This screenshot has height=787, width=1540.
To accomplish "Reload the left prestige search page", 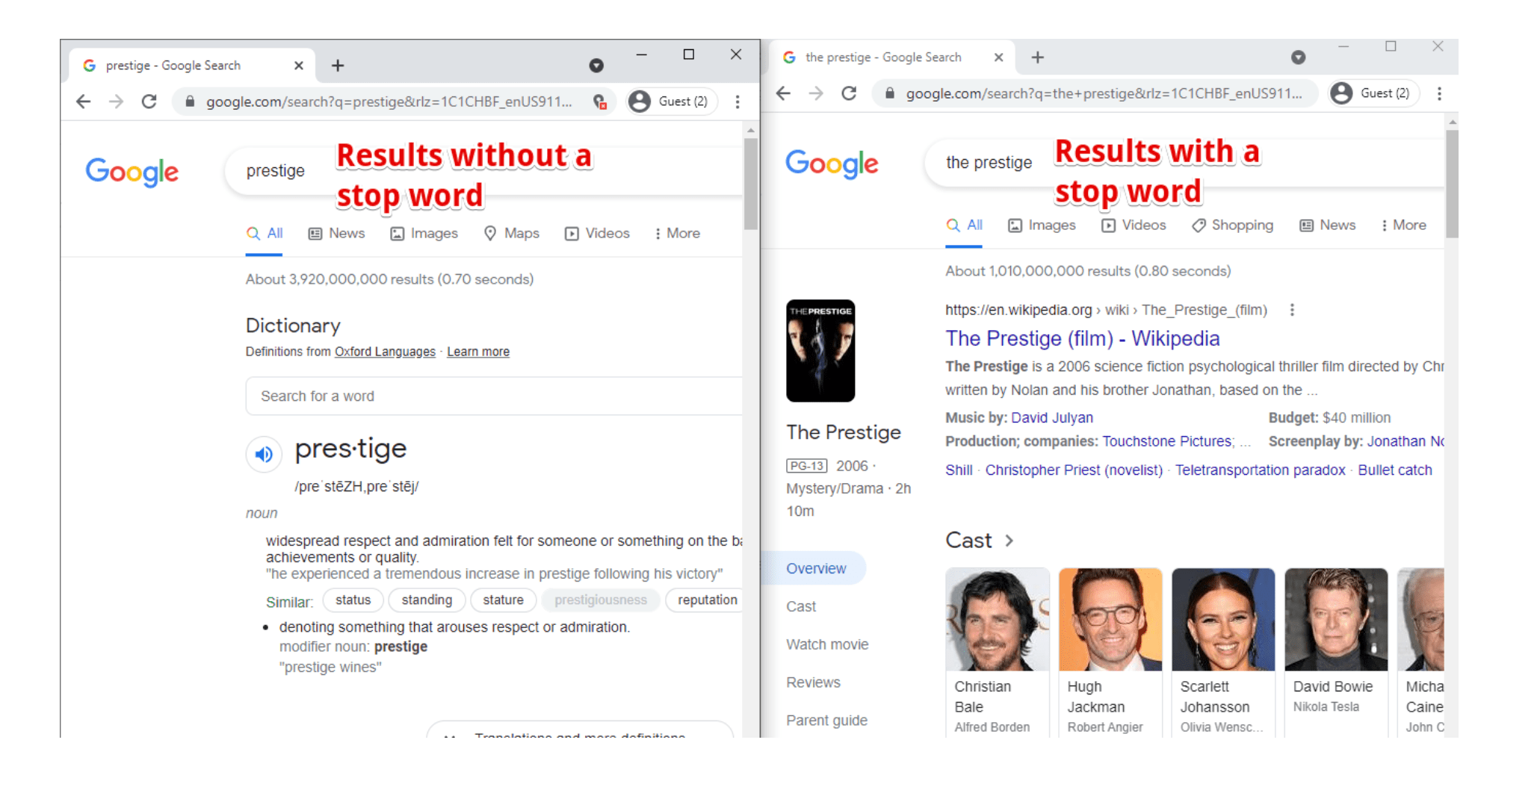I will (149, 102).
